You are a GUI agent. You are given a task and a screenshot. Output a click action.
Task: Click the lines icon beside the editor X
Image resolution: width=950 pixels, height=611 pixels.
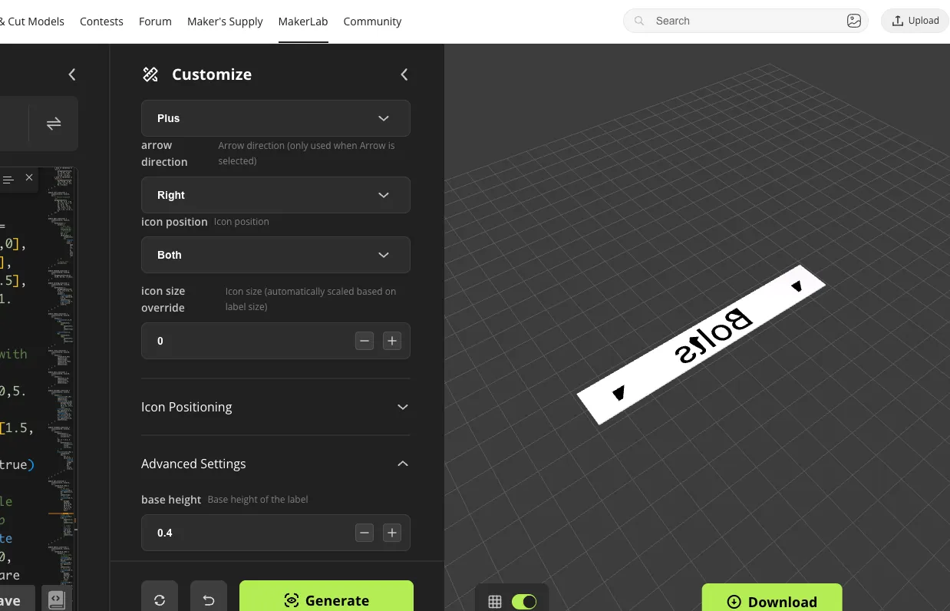coord(8,180)
